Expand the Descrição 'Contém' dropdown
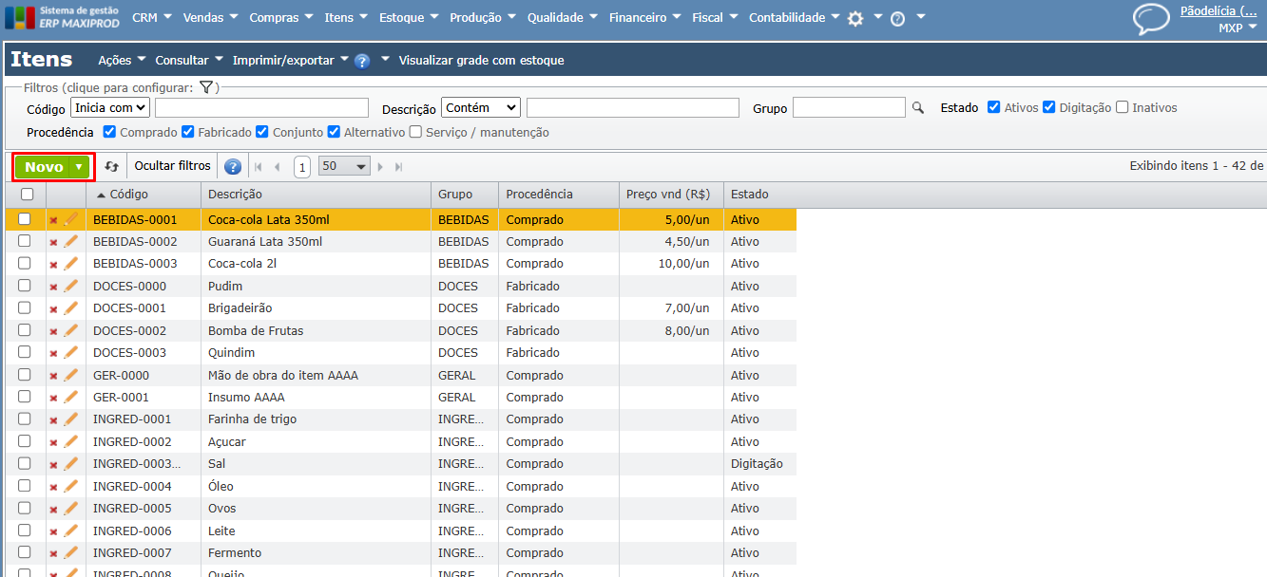Viewport: 1267px width, 577px height. (481, 108)
